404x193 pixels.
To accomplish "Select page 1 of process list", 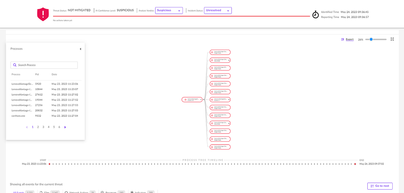I will coord(33,127).
